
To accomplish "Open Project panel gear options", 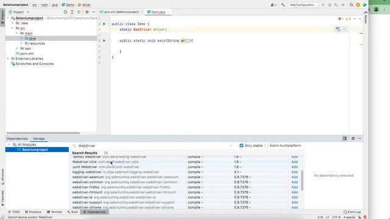I will point(87,12).
